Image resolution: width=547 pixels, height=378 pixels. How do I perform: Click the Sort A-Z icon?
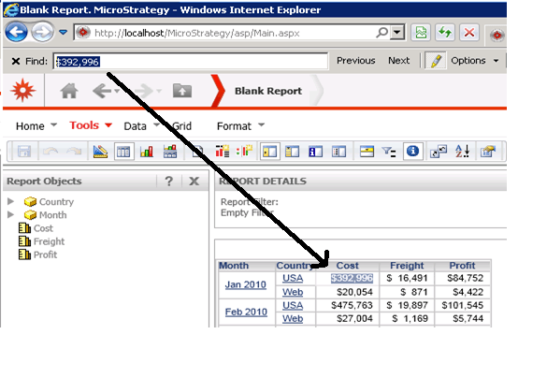point(463,152)
